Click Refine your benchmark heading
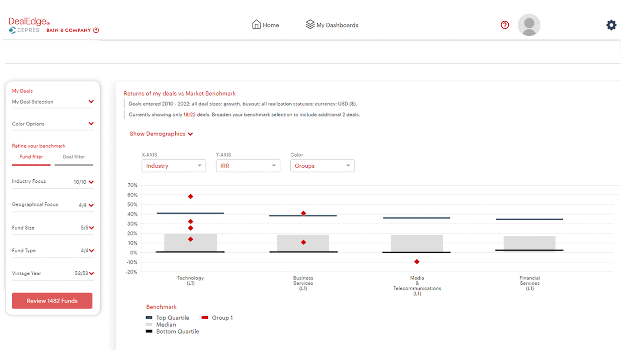 [39, 146]
